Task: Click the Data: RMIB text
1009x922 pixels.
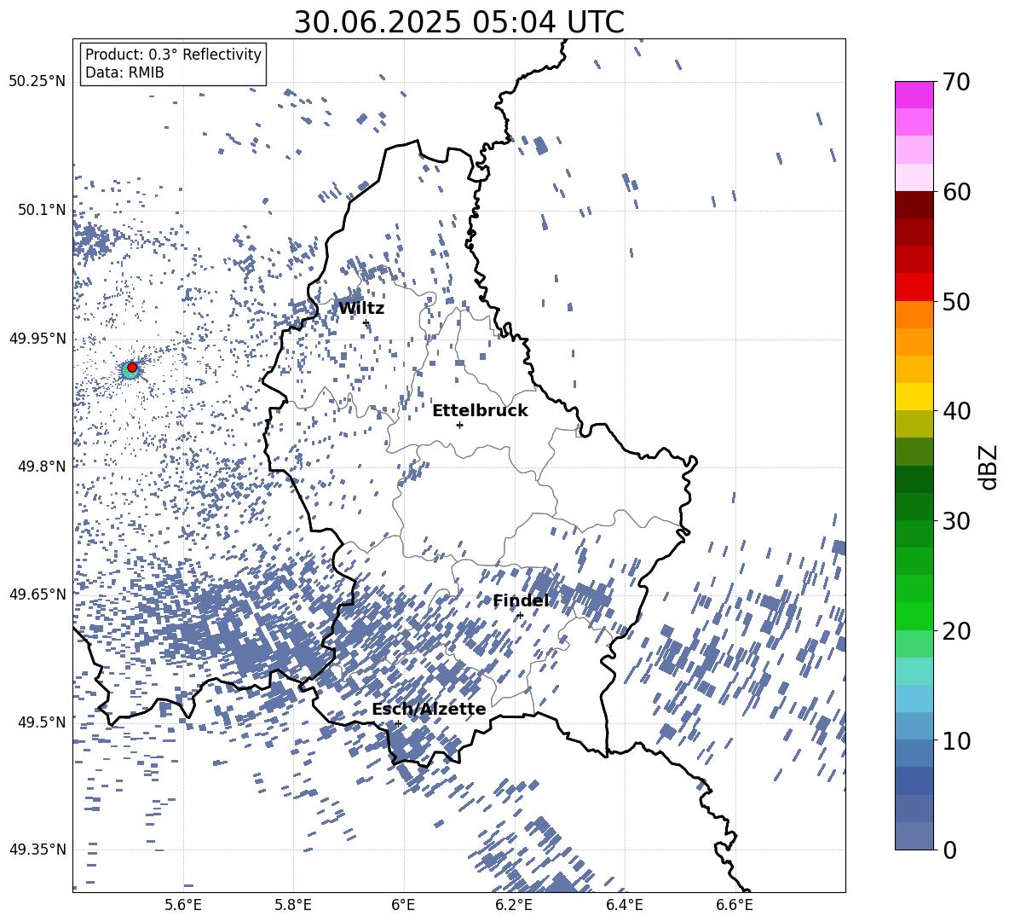Action: pyautogui.click(x=124, y=72)
